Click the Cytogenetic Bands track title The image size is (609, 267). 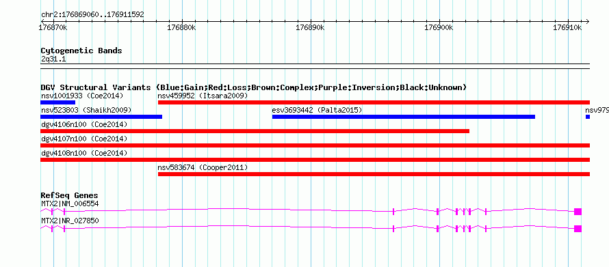[81, 51]
